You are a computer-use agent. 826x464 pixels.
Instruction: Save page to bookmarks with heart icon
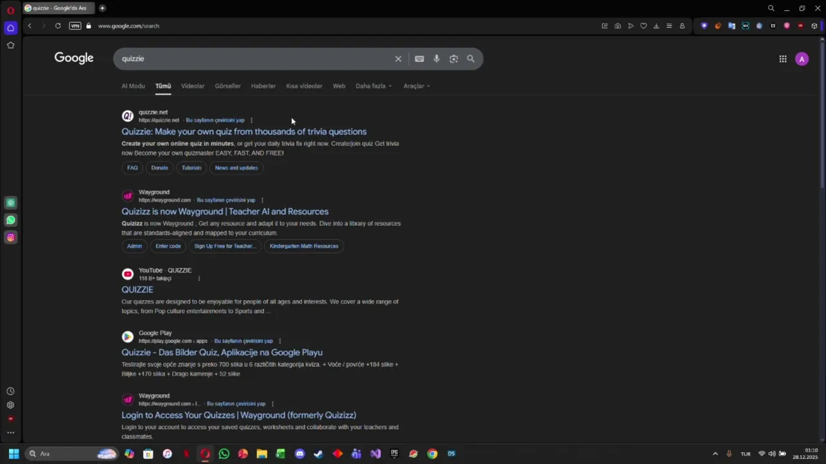(x=643, y=26)
